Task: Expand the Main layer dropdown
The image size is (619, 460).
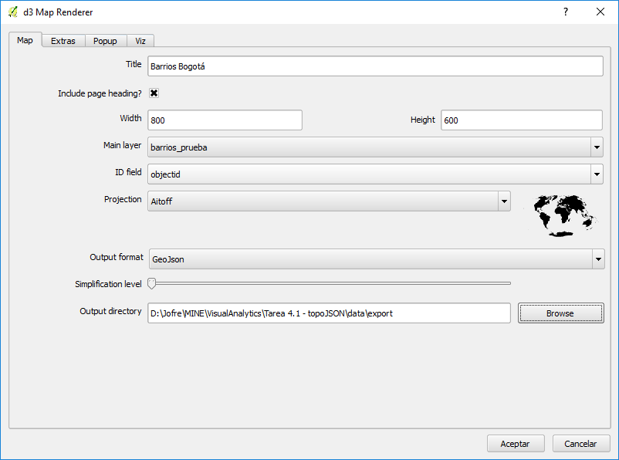Action: click(x=597, y=147)
